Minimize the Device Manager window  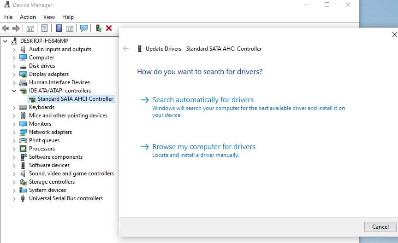click(306, 5)
